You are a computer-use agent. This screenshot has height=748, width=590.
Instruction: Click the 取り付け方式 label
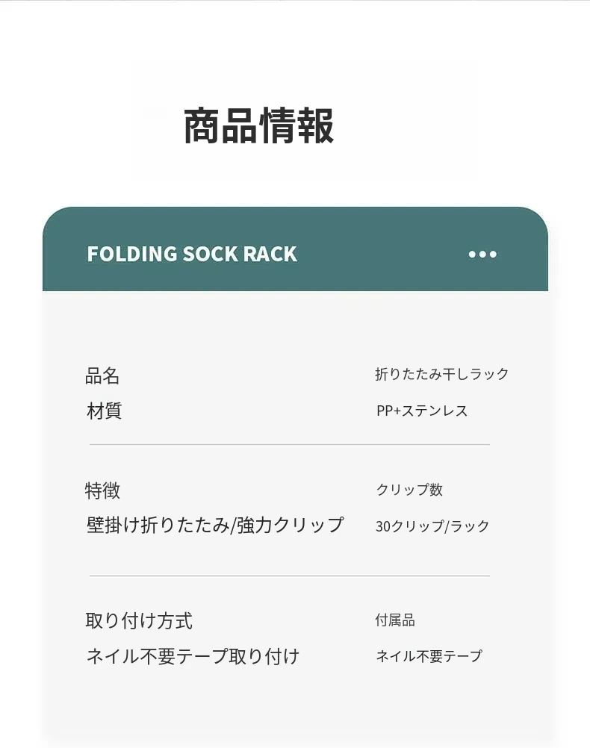tap(139, 620)
